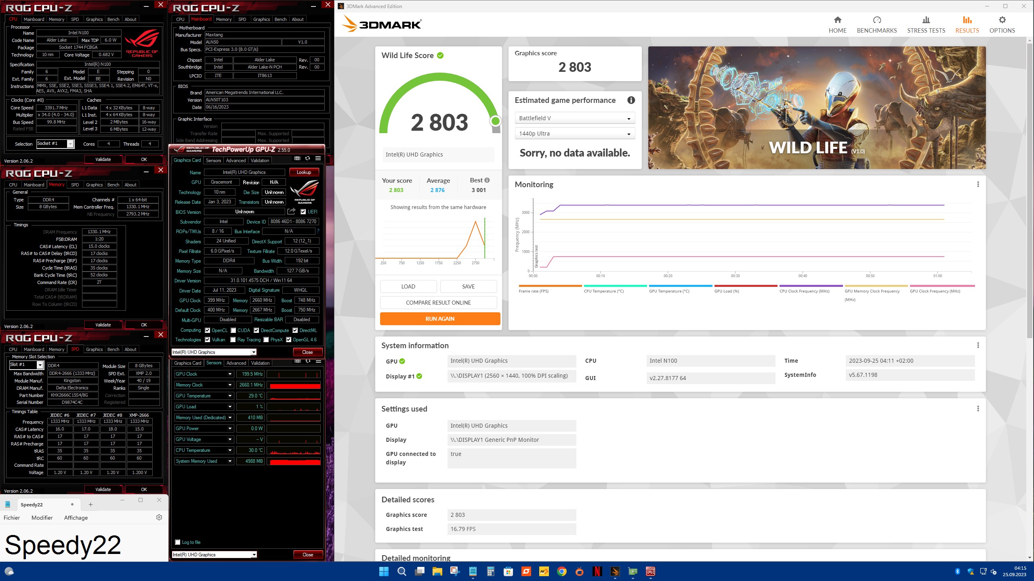Image resolution: width=1034 pixels, height=581 pixels.
Task: Open the Speedy22 Notepad settings gear
Action: (x=159, y=517)
